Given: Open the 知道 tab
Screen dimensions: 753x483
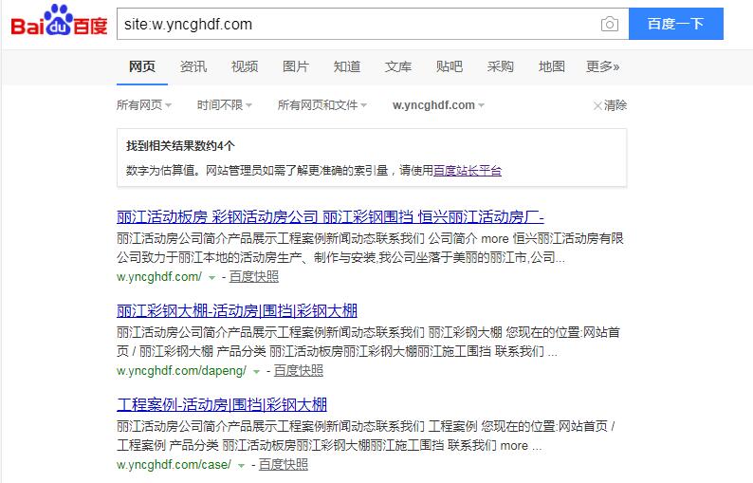Looking at the screenshot, I should (x=347, y=66).
